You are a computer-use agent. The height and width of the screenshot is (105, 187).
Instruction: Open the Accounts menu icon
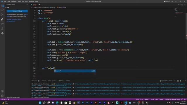[2, 91]
